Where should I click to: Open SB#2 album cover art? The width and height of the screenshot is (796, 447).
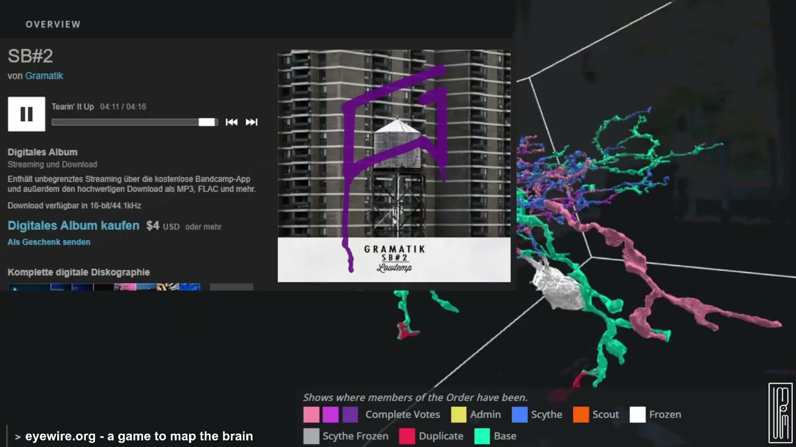pos(394,166)
